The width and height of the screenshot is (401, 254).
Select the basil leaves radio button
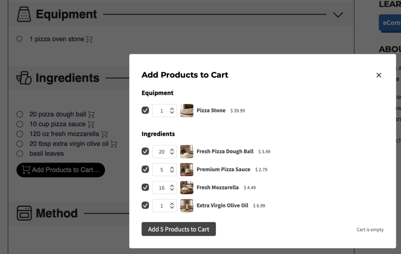click(20, 154)
